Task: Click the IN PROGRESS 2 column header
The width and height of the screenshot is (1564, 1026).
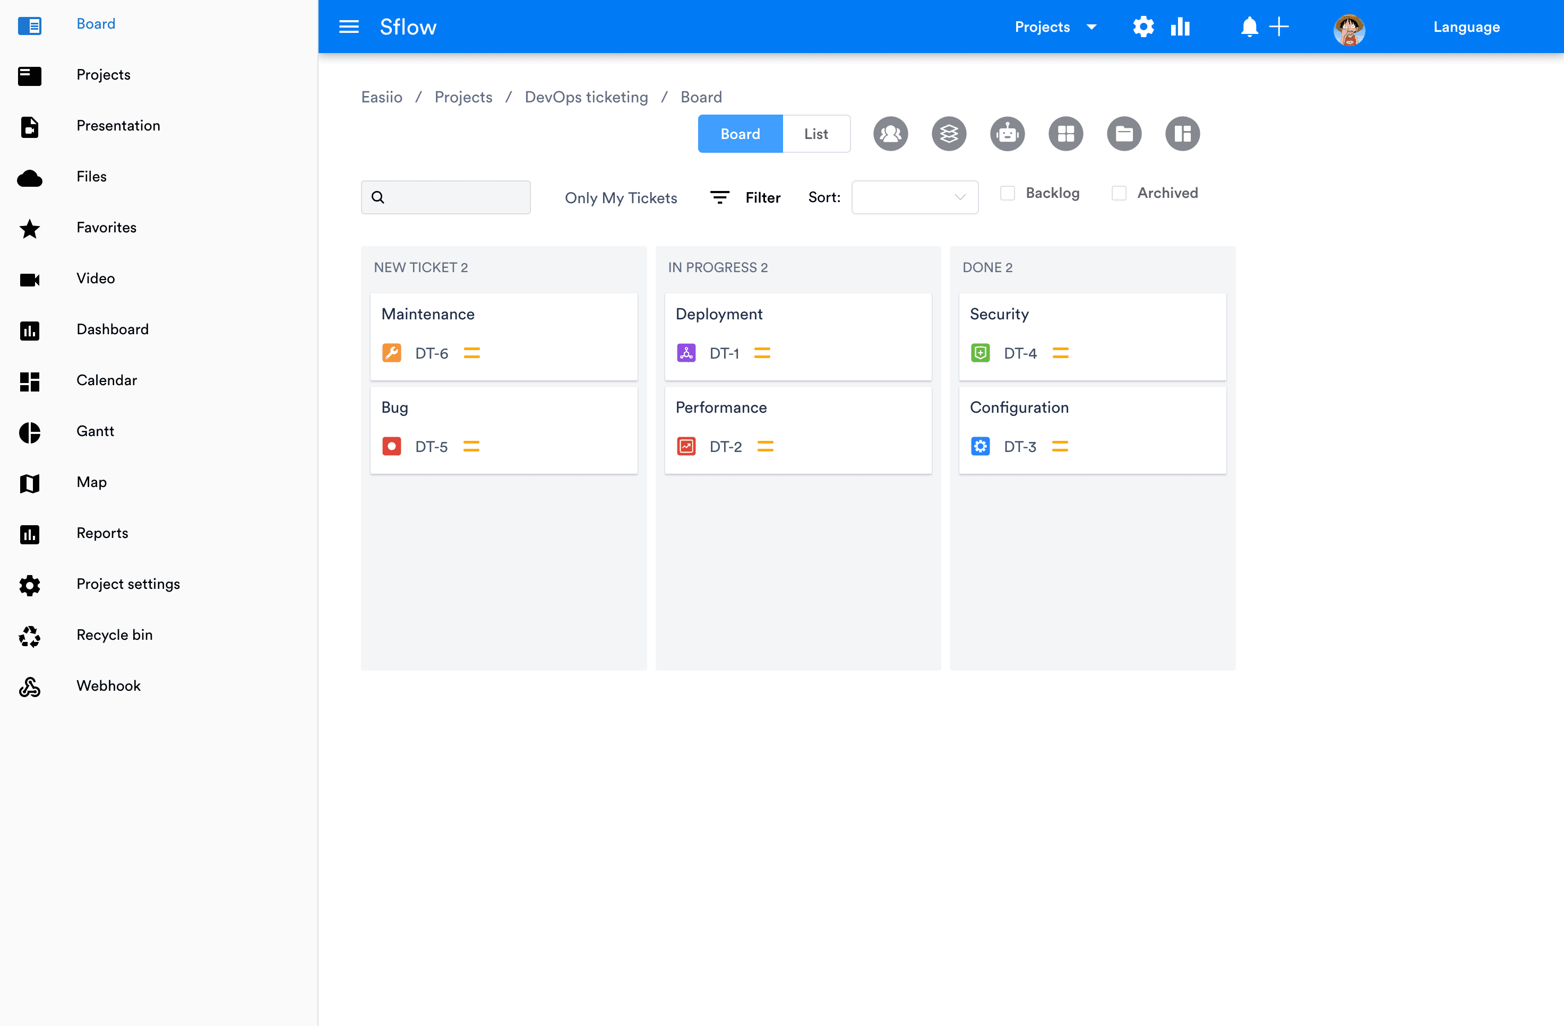Action: coord(718,267)
